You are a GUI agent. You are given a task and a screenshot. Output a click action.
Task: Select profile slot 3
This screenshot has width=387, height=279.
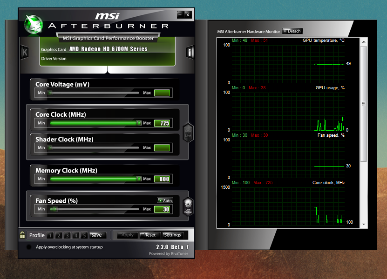click(x=67, y=235)
